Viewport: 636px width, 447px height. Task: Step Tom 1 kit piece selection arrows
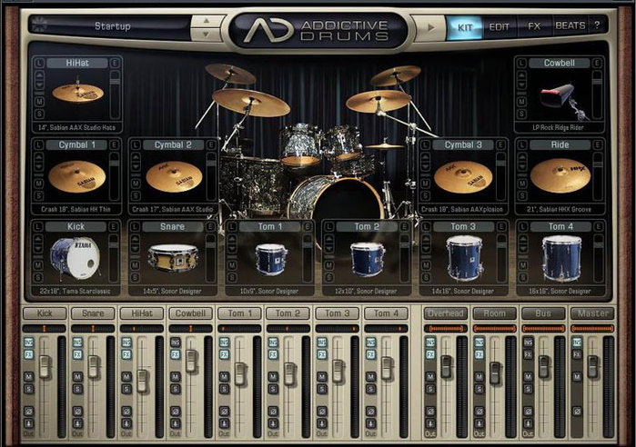point(232,243)
